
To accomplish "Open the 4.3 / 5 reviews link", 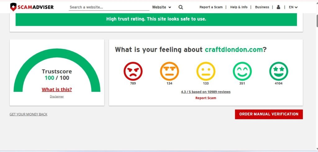I will coord(206,92).
